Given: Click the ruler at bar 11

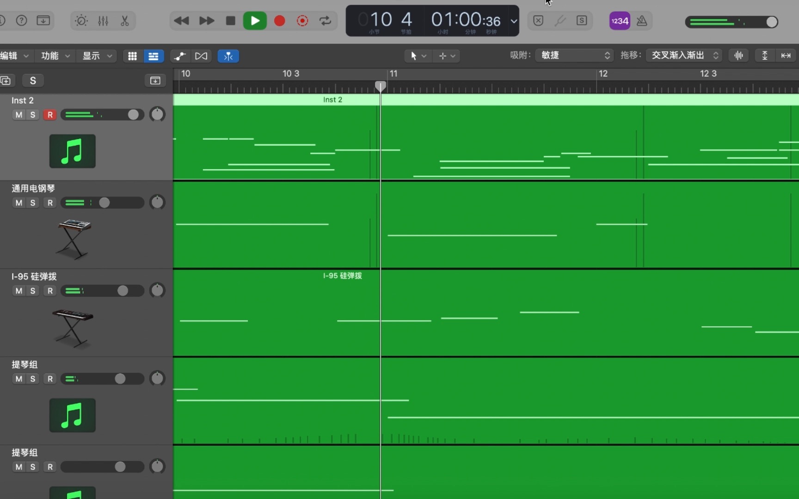Looking at the screenshot, I should coord(393,74).
